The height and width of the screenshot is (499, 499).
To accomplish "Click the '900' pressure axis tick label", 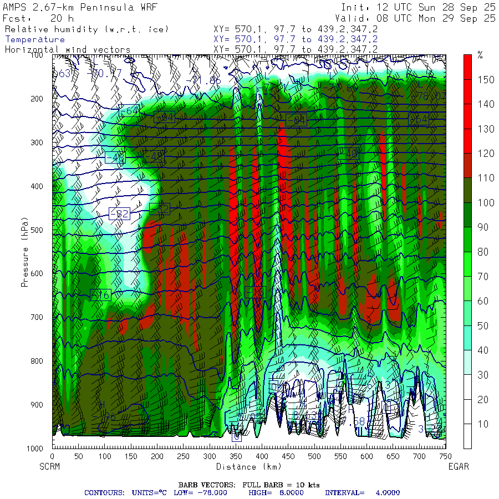I will click(x=37, y=405).
